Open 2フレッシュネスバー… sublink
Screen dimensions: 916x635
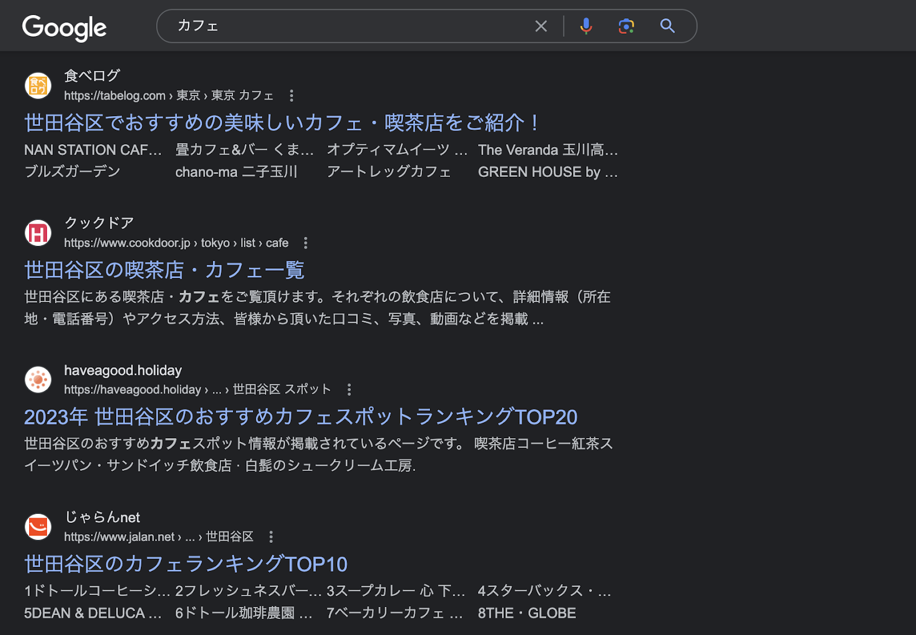tap(248, 591)
